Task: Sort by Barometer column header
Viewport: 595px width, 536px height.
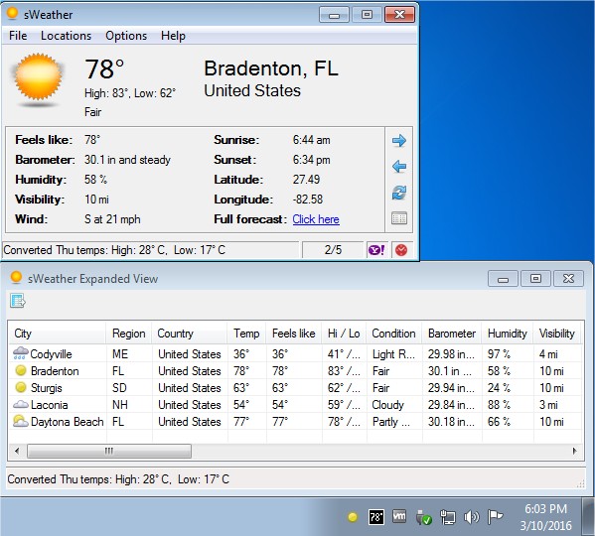Action: 452,334
